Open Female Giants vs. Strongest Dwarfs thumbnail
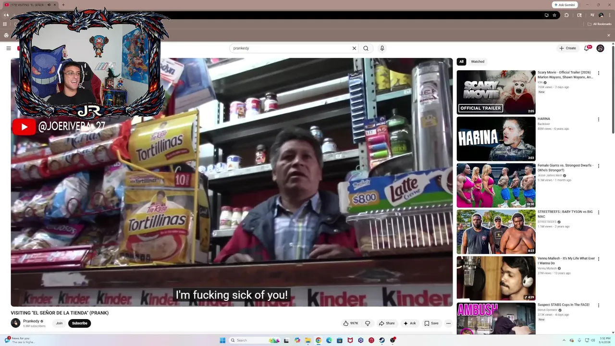This screenshot has width=615, height=346. point(496,185)
